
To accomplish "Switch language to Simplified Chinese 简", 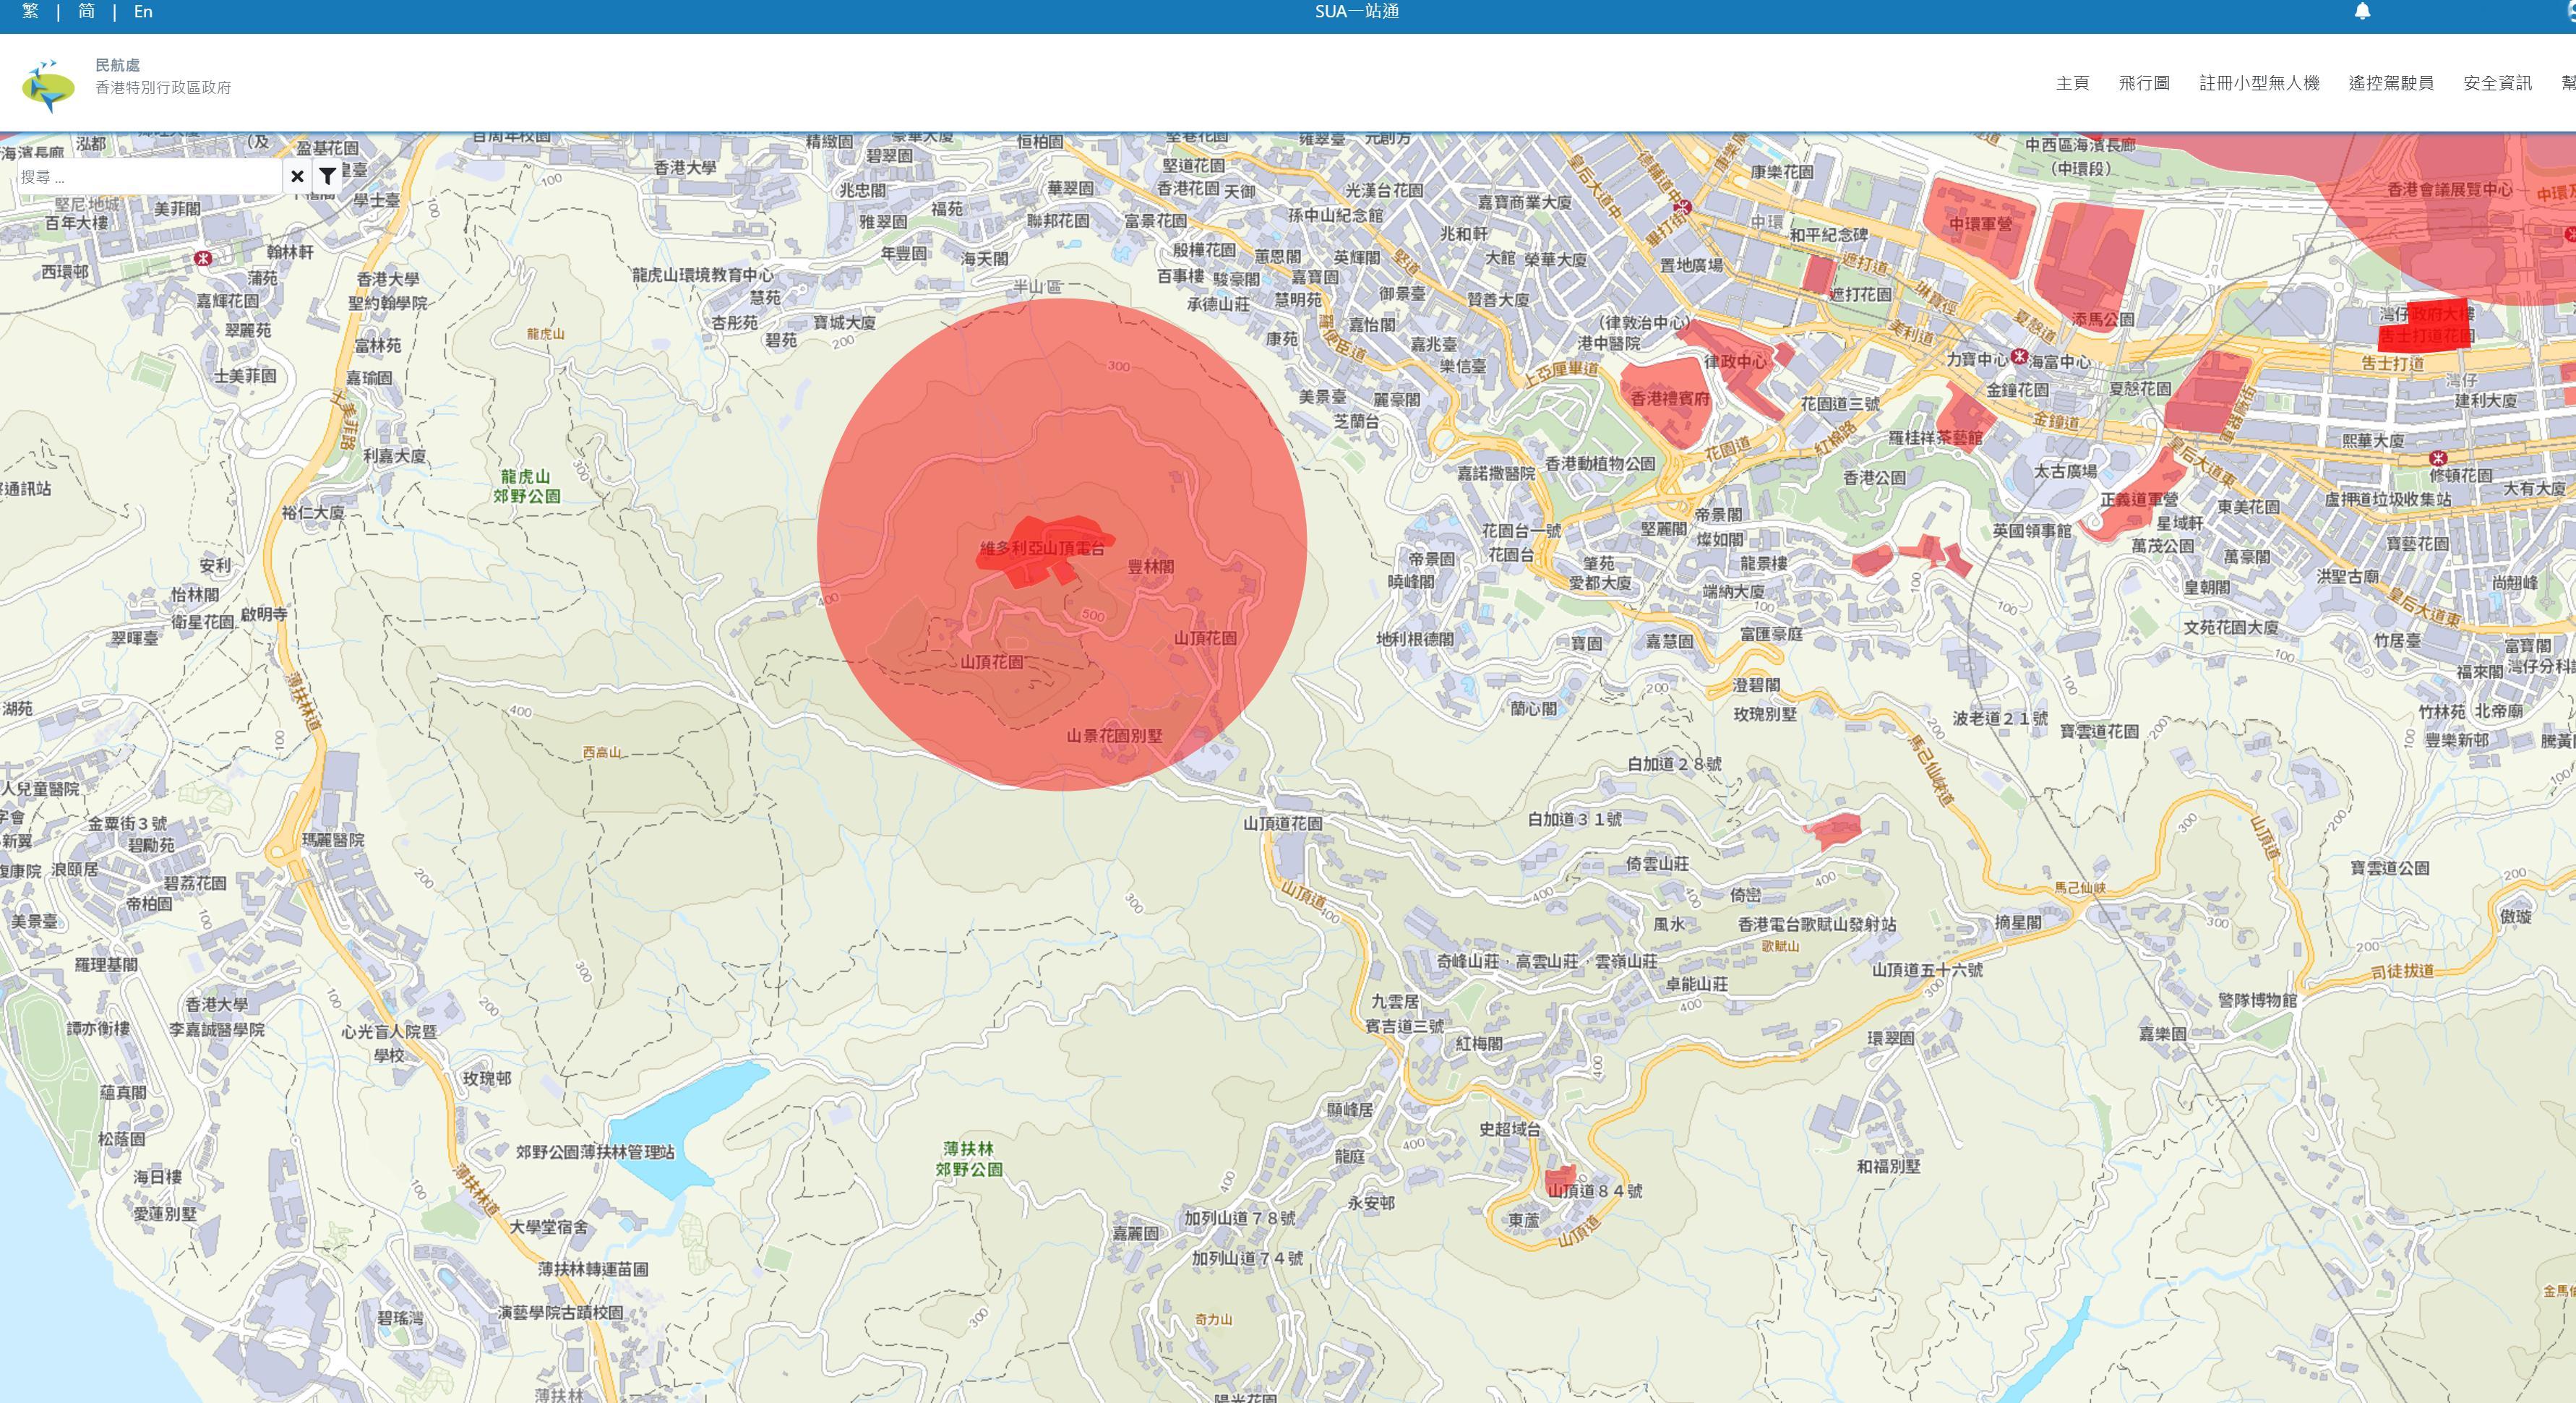I will (x=87, y=12).
